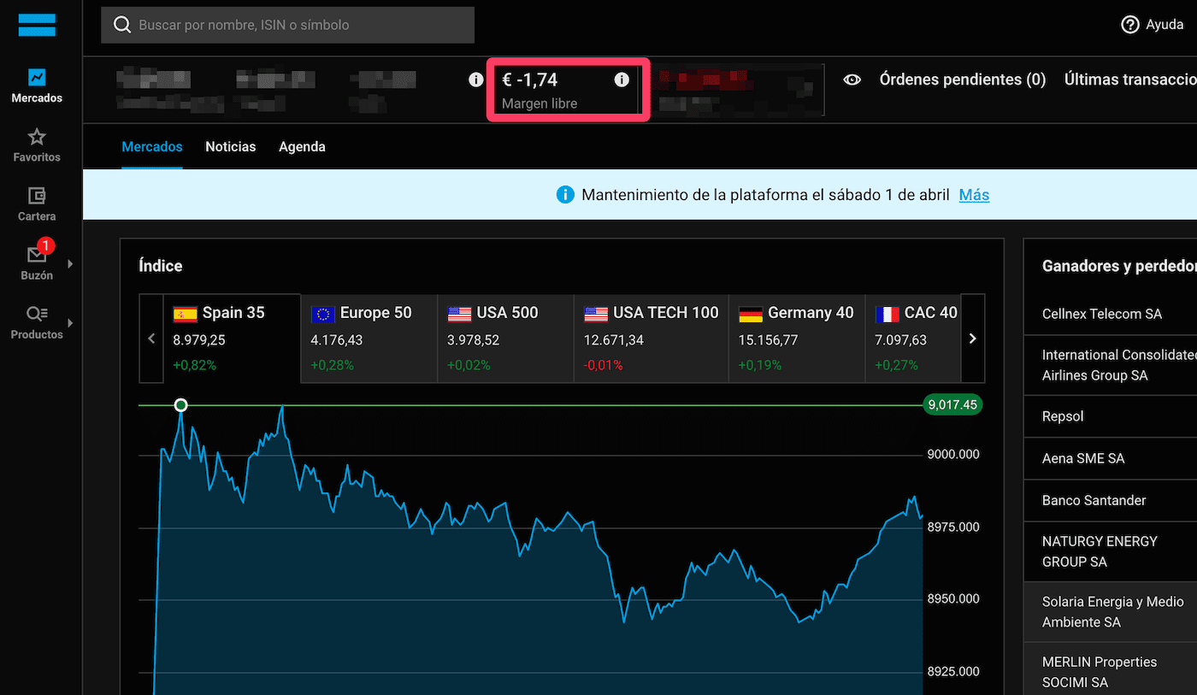Image resolution: width=1197 pixels, height=695 pixels.
Task: Click the Spain 35 value 8.979,25
Action: pyautogui.click(x=199, y=340)
